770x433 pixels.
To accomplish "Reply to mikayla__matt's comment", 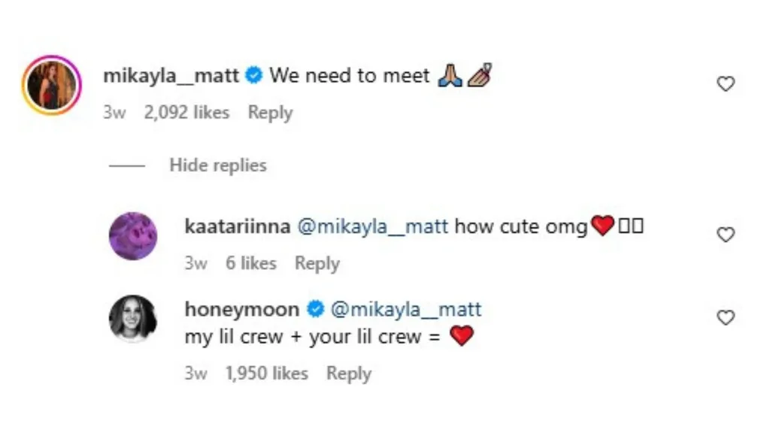I will (x=270, y=112).
